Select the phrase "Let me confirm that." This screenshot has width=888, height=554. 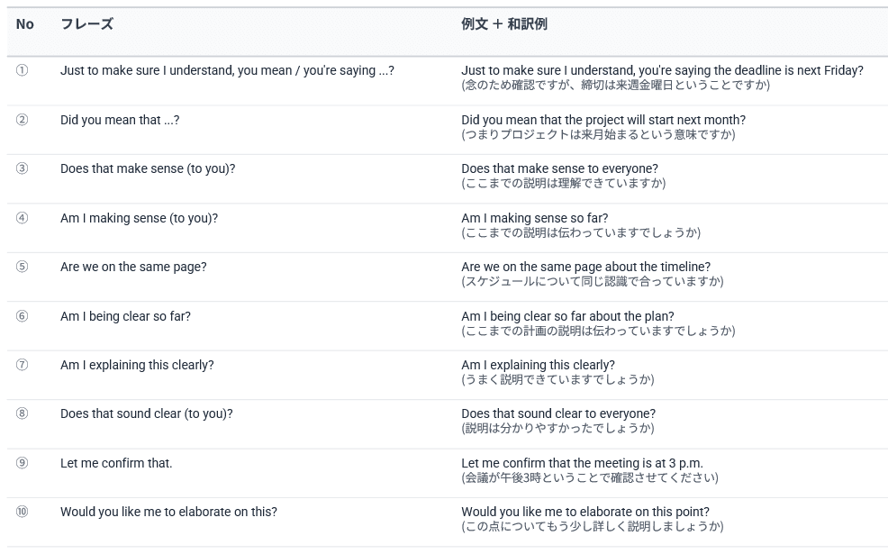pyautogui.click(x=116, y=463)
